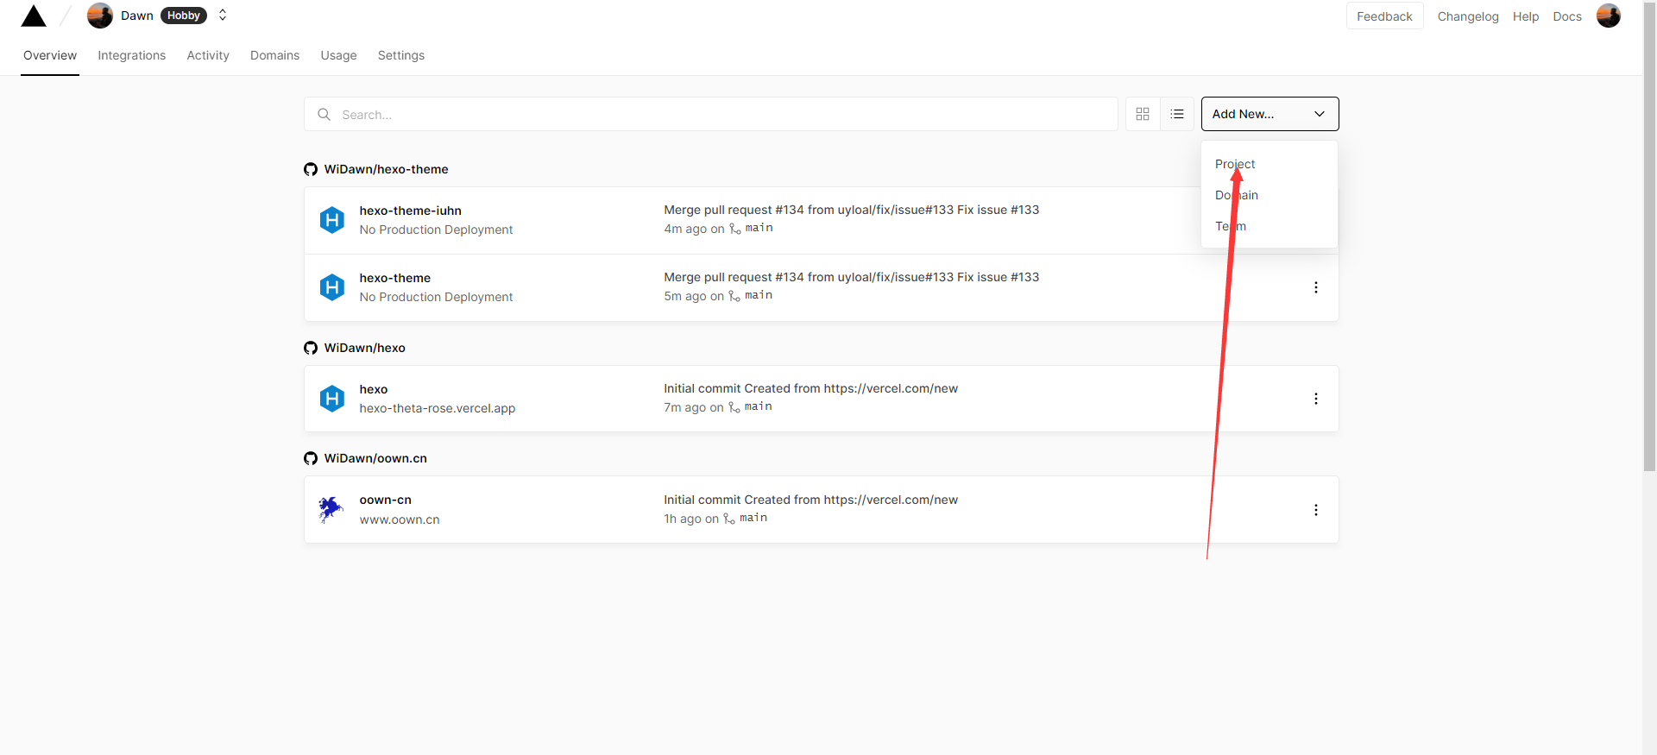Visit www.oown.cn domain link
This screenshot has width=1657, height=755.
[400, 519]
